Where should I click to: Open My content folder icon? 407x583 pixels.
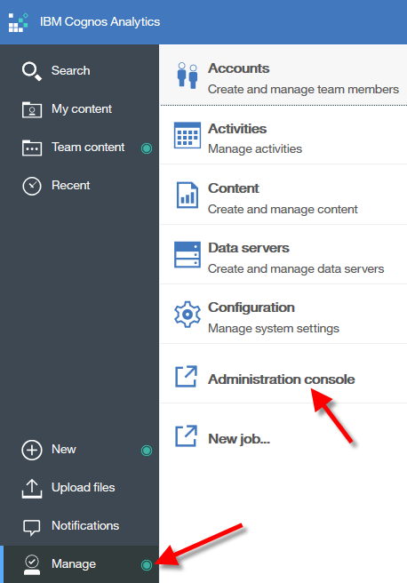pyautogui.click(x=32, y=109)
